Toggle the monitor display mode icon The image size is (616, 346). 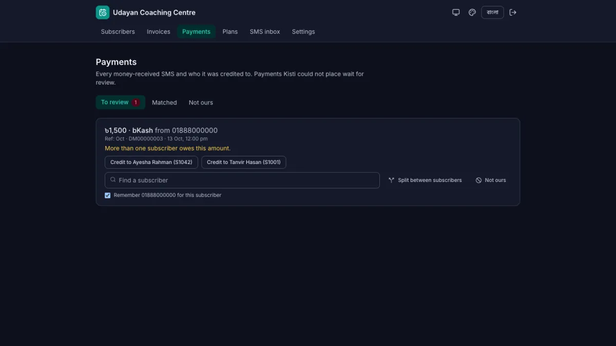click(456, 12)
